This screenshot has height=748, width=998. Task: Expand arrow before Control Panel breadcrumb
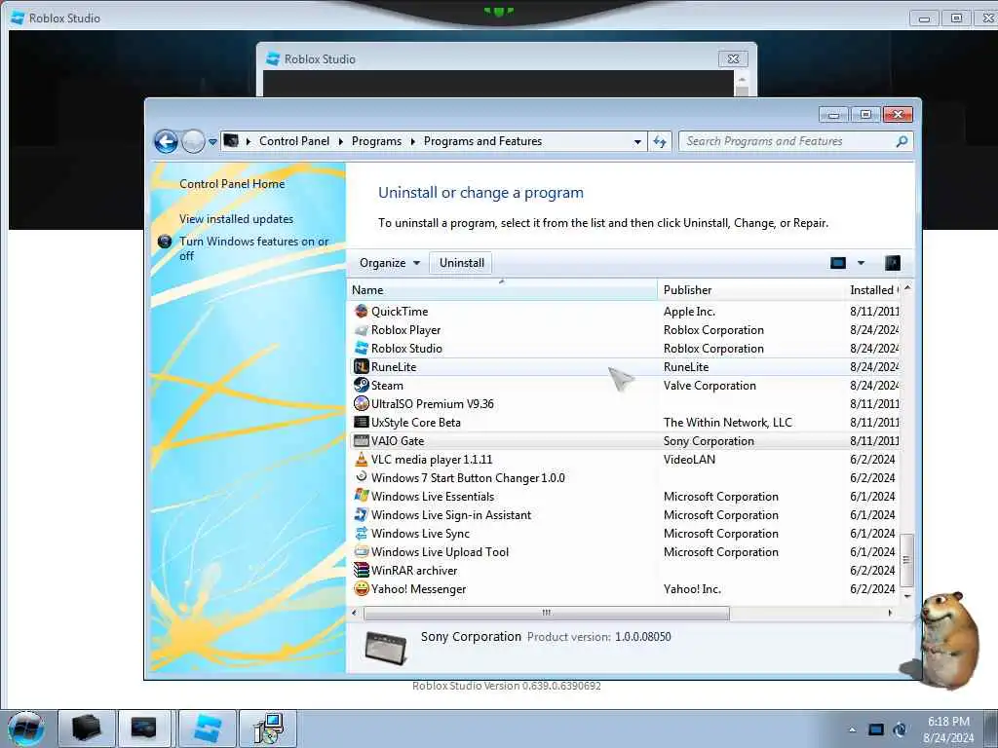(249, 141)
